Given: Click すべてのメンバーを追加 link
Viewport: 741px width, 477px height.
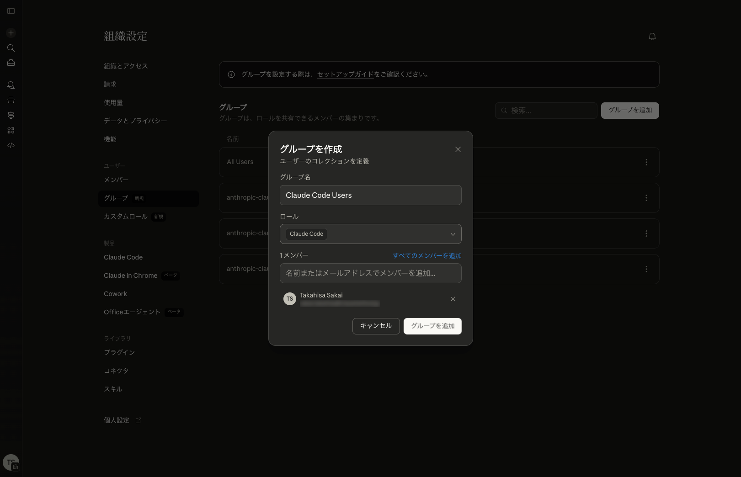Looking at the screenshot, I should tap(427, 255).
